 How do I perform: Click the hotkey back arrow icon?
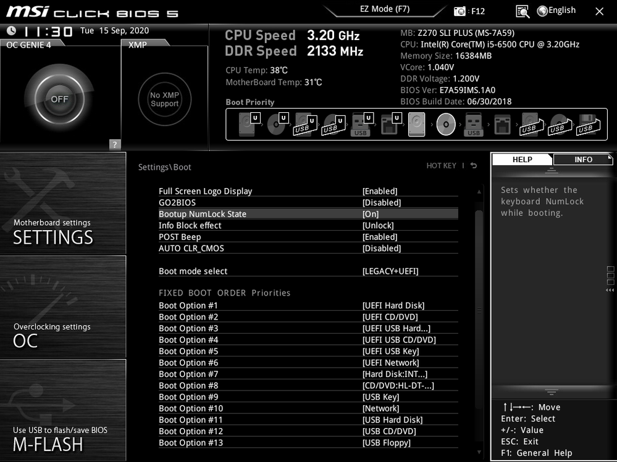click(x=474, y=166)
